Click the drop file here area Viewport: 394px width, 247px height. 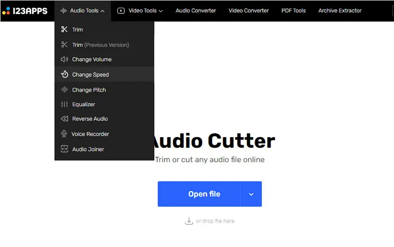[210, 221]
